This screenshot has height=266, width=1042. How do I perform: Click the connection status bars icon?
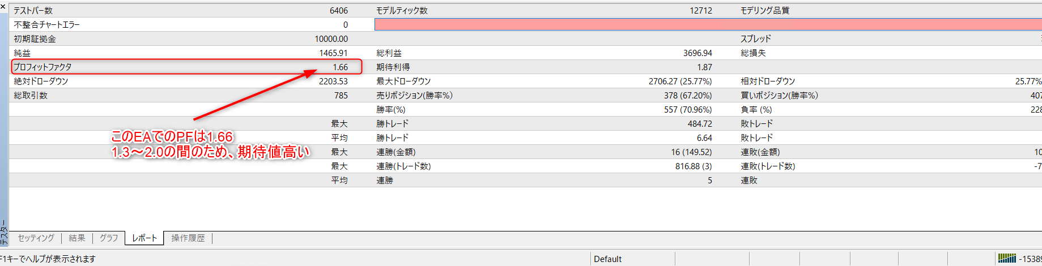tap(1006, 258)
